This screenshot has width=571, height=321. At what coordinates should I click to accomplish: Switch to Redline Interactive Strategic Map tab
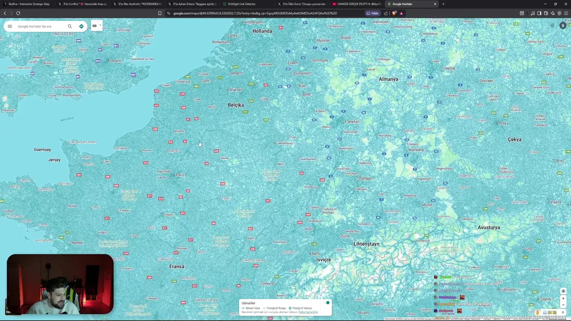(x=28, y=4)
